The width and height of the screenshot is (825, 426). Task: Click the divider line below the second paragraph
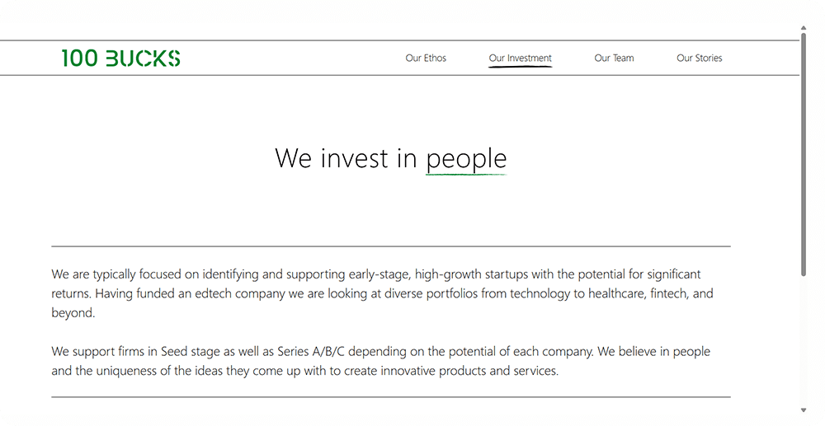click(390, 397)
